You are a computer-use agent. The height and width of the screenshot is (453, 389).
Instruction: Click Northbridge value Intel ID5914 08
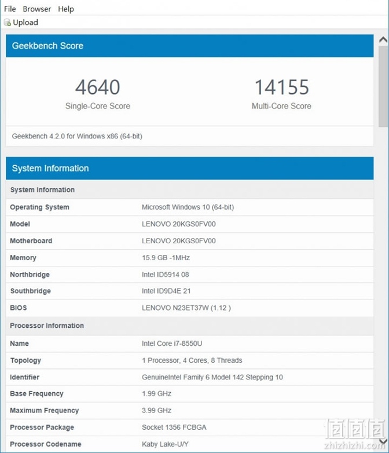165,275
